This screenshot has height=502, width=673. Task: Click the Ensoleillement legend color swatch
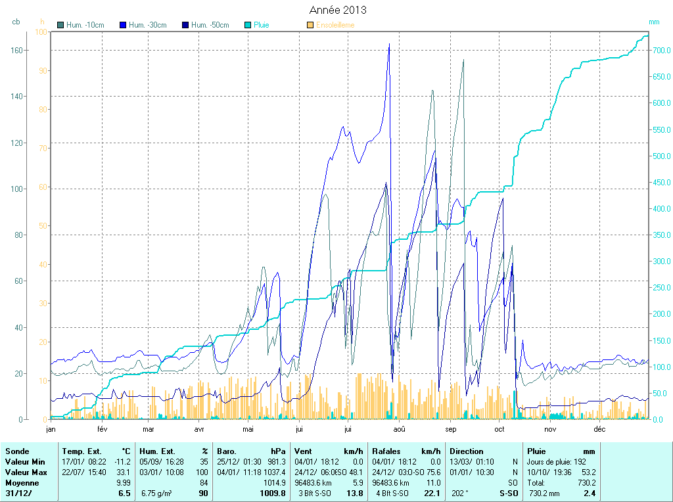[310, 25]
